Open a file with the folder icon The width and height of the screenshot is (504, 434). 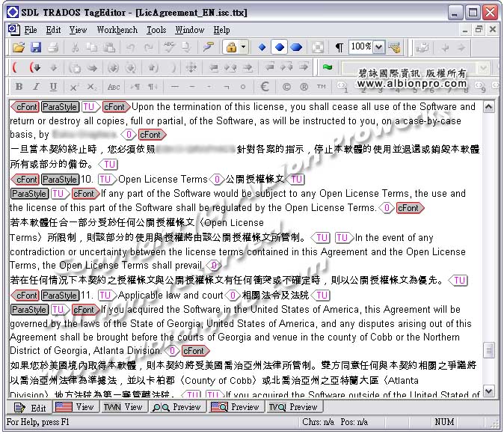19,47
